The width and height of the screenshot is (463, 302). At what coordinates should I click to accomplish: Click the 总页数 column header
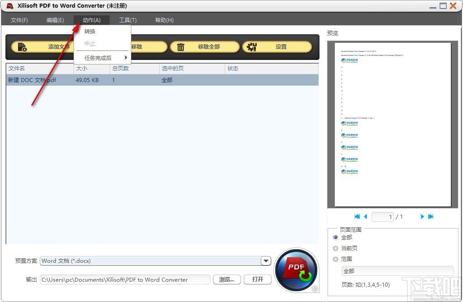click(134, 69)
